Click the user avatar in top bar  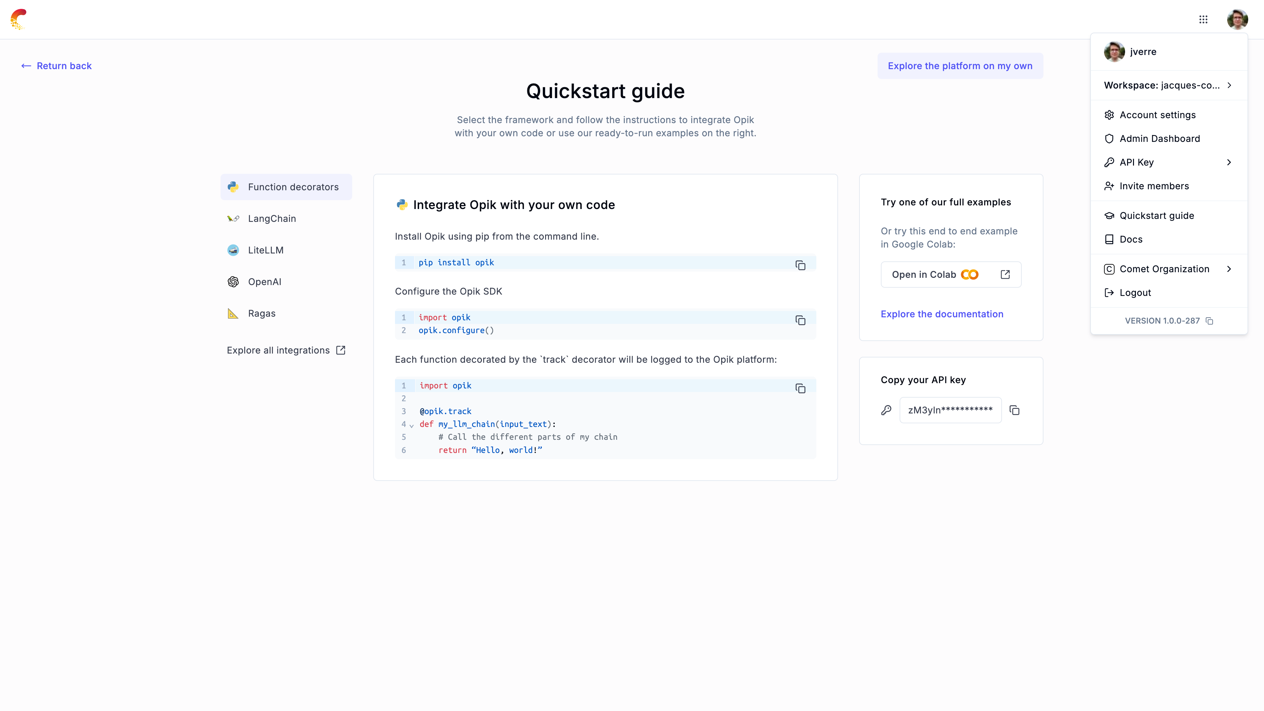pyautogui.click(x=1237, y=19)
